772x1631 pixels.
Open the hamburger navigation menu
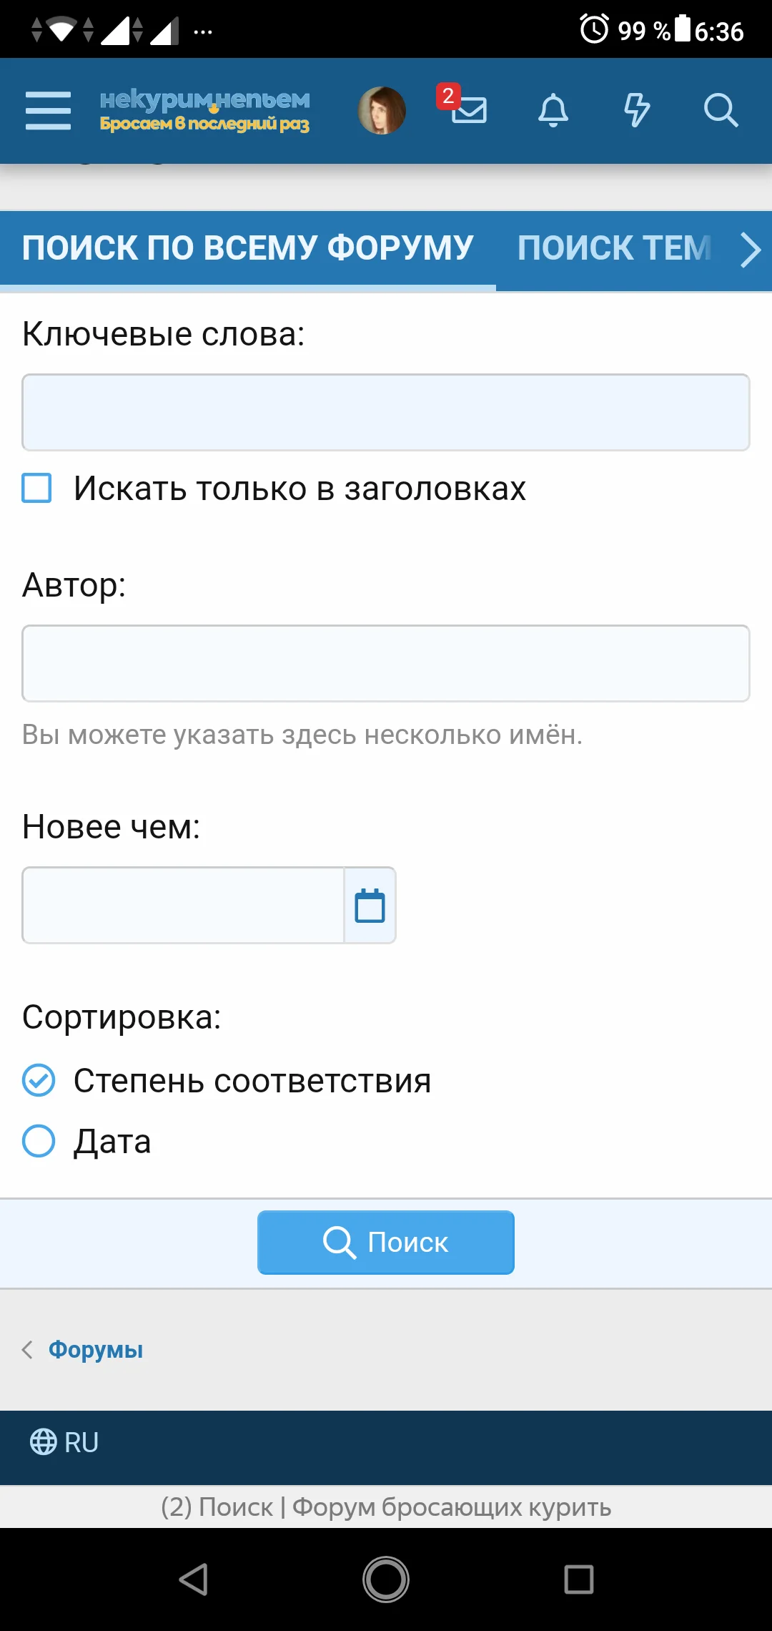click(x=47, y=111)
